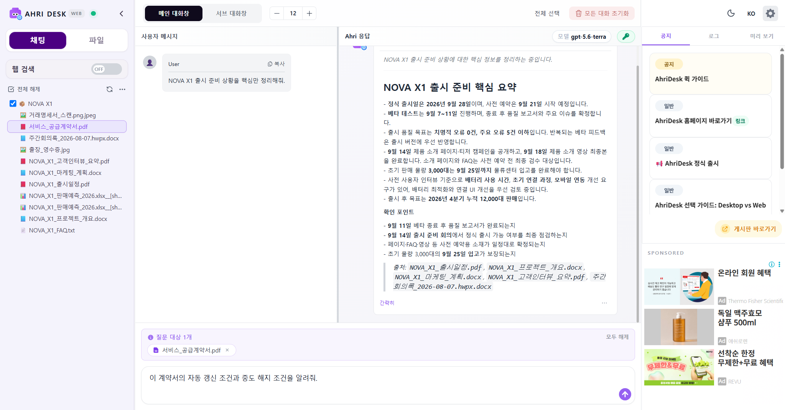785x410 pixels.
Task: Open the model selector gpt-5.6-terra
Action: (581, 36)
